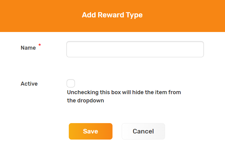Focus the empty Name textbox
225x149 pixels.
pos(135,49)
